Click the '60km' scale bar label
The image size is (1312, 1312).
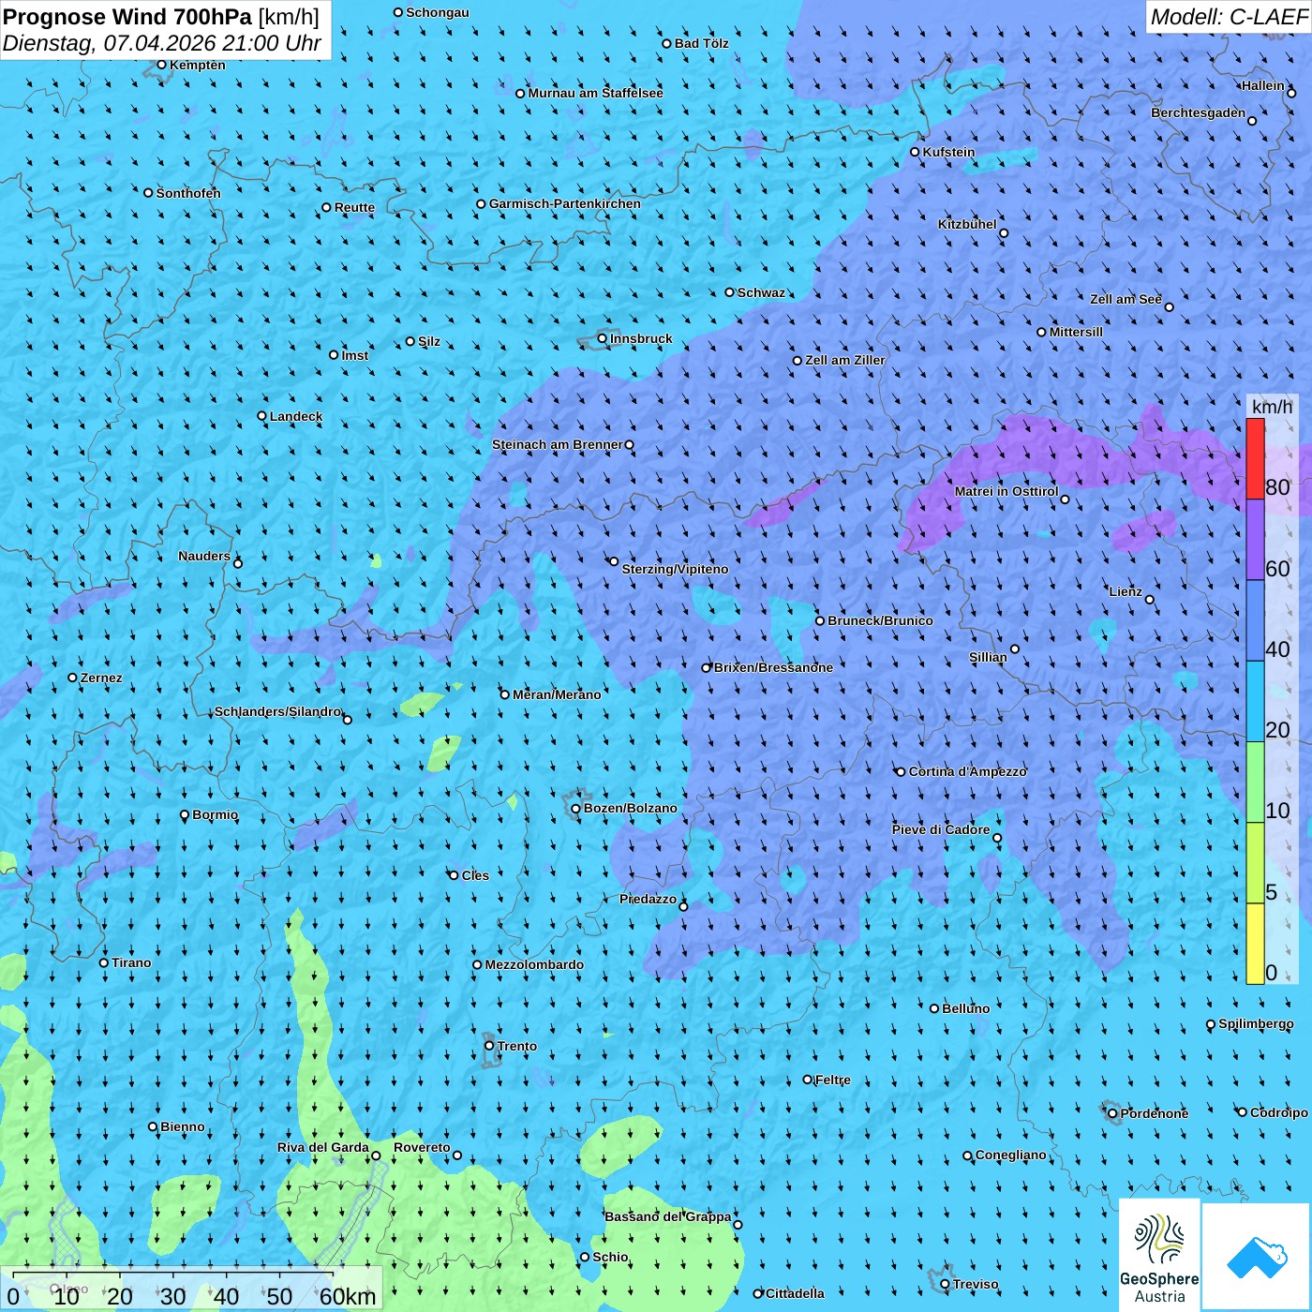point(348,1297)
